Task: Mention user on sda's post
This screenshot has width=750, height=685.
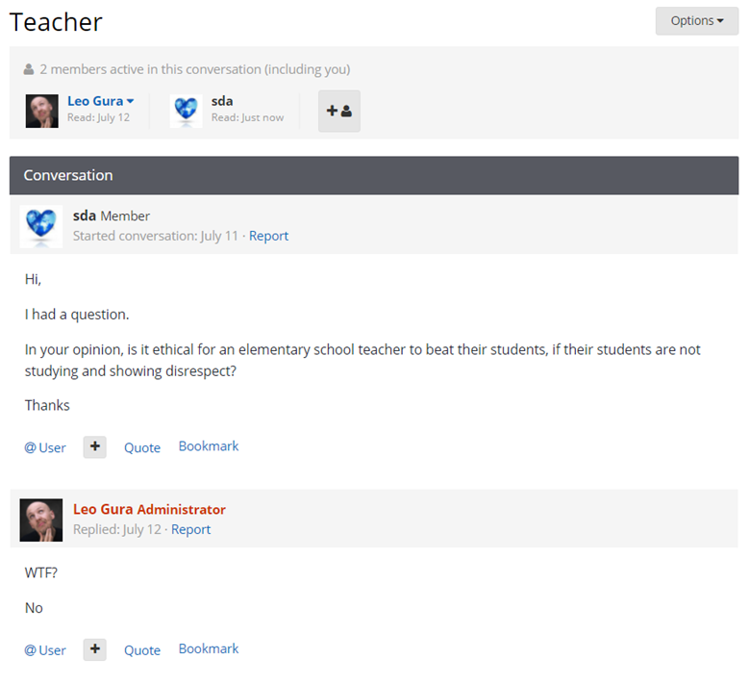Action: [45, 447]
